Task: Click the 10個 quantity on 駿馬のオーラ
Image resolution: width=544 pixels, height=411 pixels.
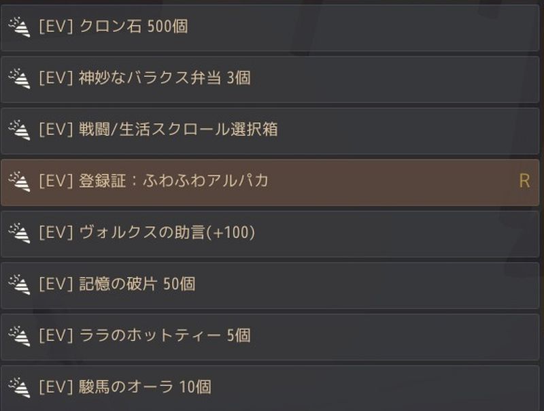Action: [194, 387]
